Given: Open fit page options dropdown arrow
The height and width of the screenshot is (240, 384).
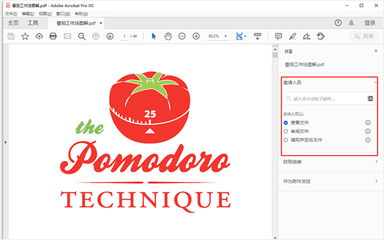Looking at the screenshot, I should point(245,37).
